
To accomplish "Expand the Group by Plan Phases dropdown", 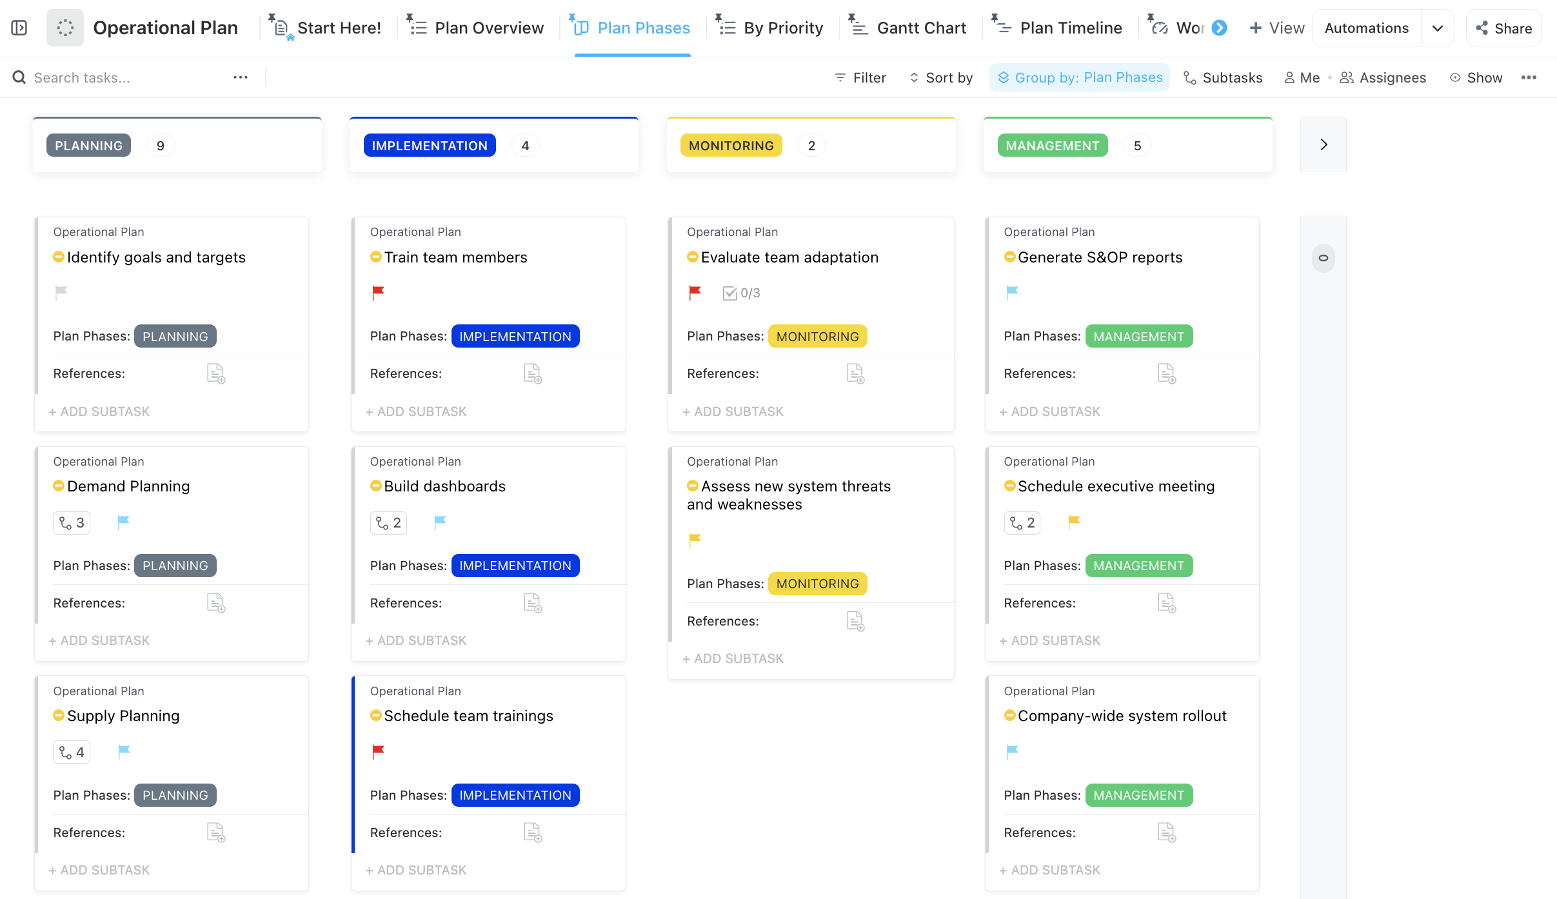I will [1081, 77].
